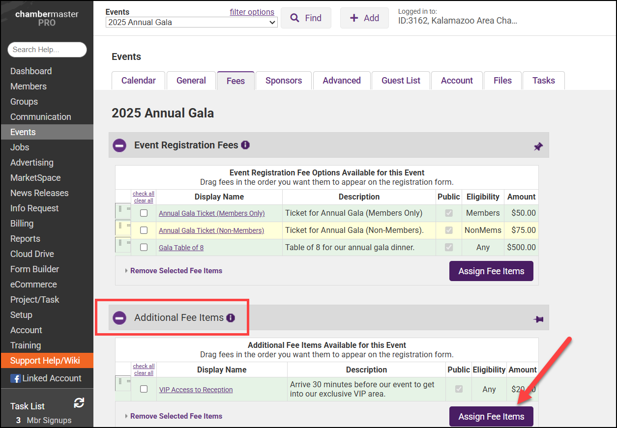
Task: Refresh the Task List with the sync icon
Action: coord(79,403)
